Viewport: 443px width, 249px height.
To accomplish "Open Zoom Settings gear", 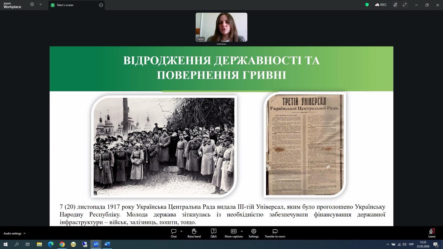I will 253,233.
